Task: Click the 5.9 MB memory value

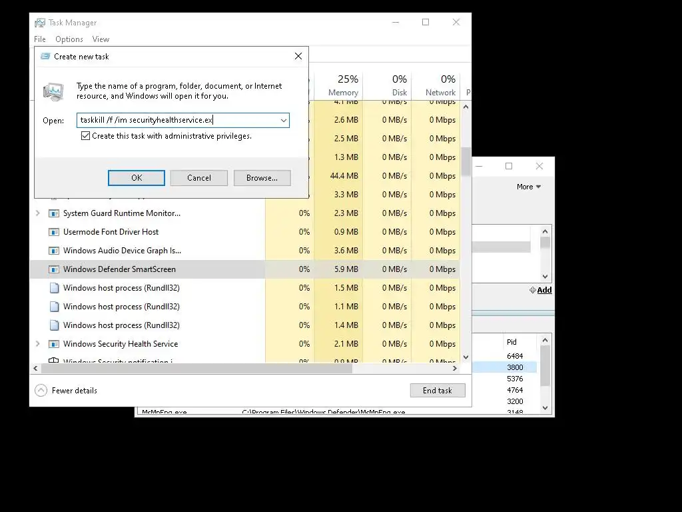Action: [346, 269]
